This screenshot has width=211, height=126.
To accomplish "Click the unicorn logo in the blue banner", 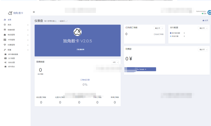I will click(x=78, y=32).
